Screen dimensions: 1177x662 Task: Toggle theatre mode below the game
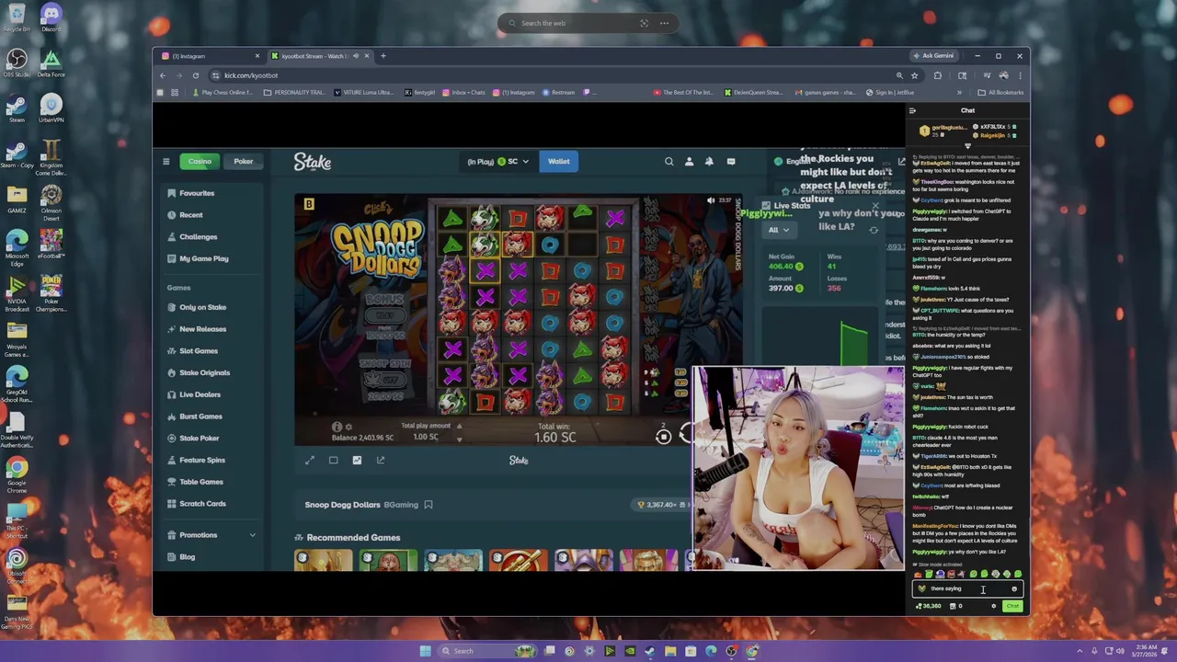pyautogui.click(x=333, y=460)
